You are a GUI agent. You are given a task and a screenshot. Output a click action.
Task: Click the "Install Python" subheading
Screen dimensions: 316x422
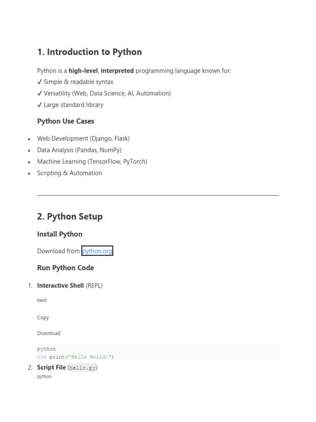(x=60, y=234)
